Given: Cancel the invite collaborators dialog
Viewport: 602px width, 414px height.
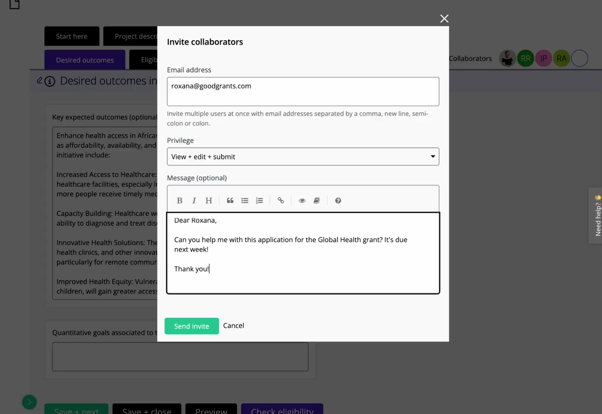Looking at the screenshot, I should (x=233, y=325).
